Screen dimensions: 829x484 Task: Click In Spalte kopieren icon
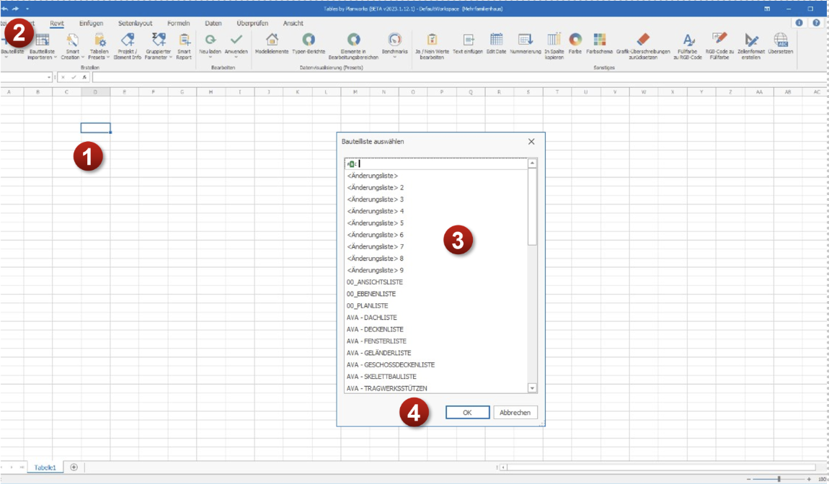coord(554,40)
